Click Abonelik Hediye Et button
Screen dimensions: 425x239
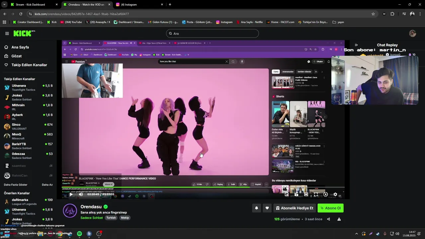click(x=295, y=208)
